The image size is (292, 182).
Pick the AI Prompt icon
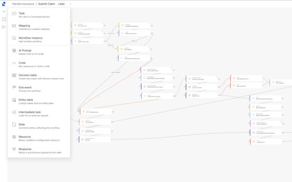(x=14, y=51)
